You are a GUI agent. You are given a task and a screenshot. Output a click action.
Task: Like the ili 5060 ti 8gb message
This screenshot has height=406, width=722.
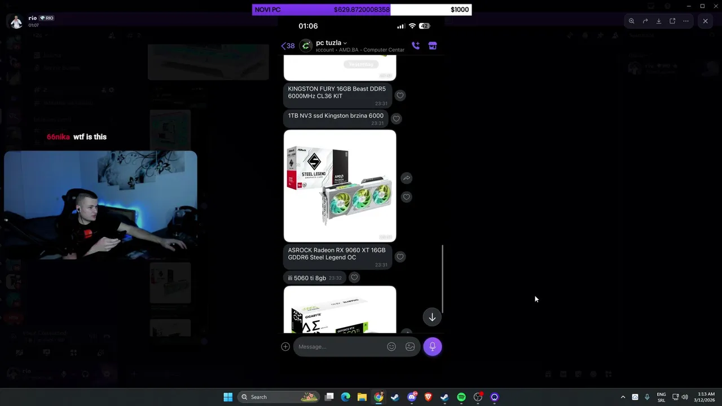click(x=354, y=277)
